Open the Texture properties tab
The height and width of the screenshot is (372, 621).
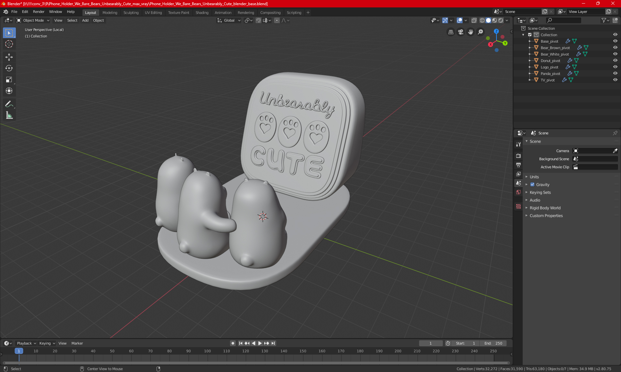coord(518,206)
